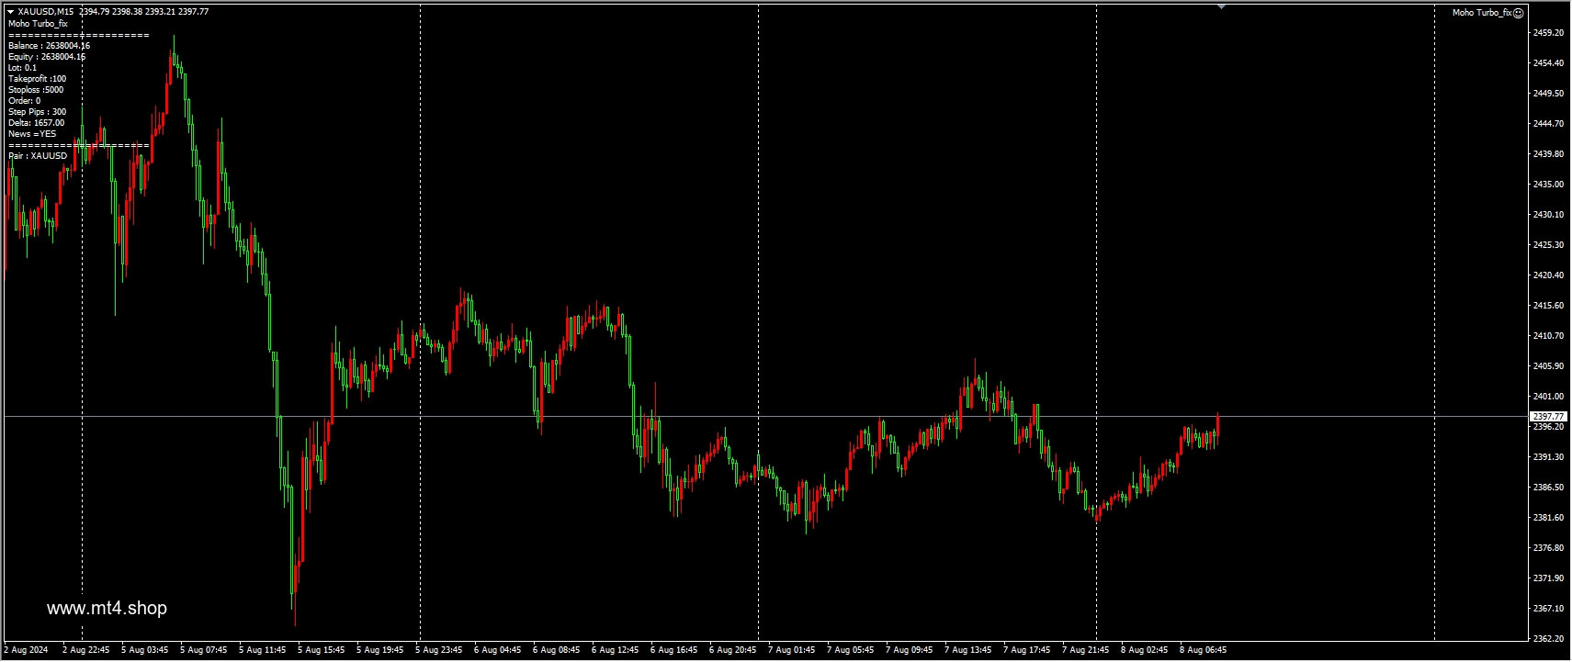Click price level 2386.50 on the price scale
The image size is (1572, 662).
[1549, 488]
